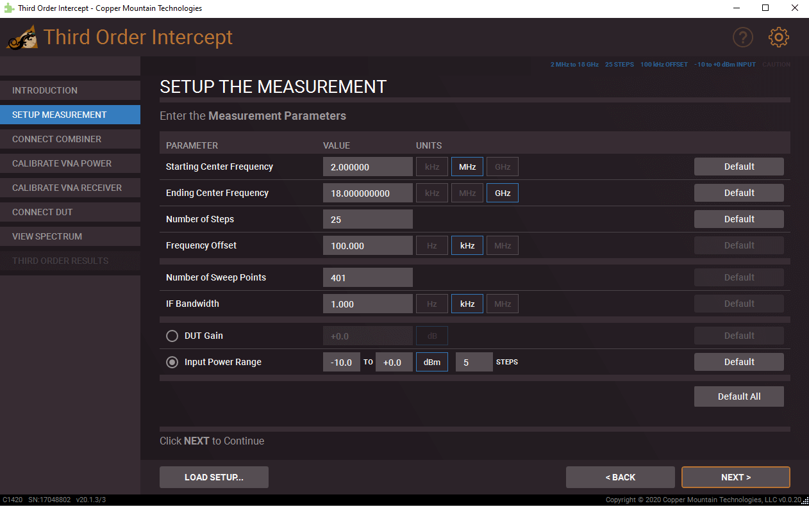
Task: Click the app icon in the title bar
Action: [8, 8]
